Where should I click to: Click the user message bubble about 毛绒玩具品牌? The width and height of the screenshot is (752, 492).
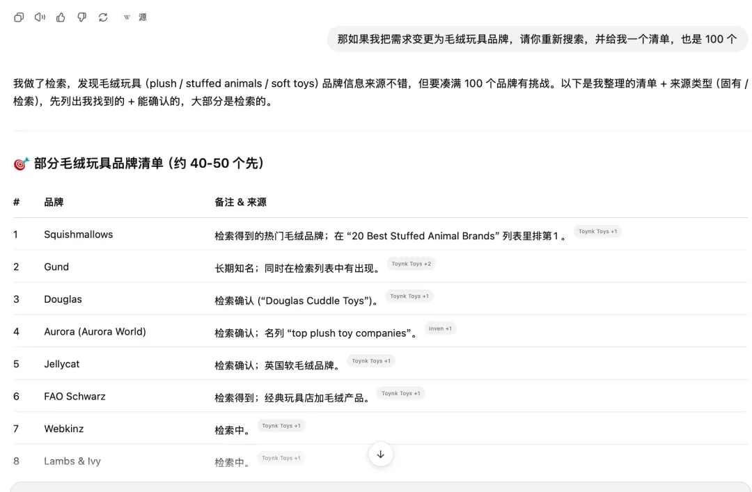pyautogui.click(x=537, y=39)
